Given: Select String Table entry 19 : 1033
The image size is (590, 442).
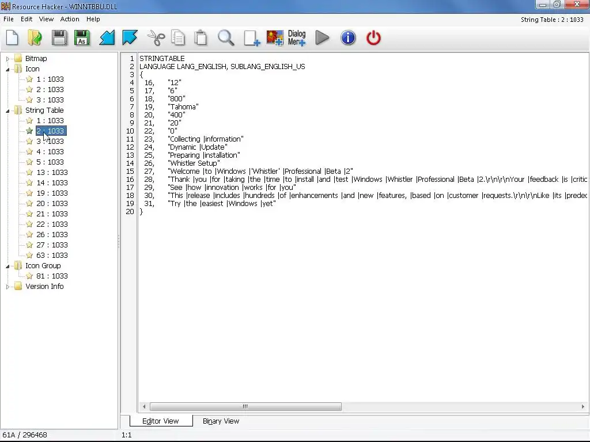Looking at the screenshot, I should pos(52,193).
